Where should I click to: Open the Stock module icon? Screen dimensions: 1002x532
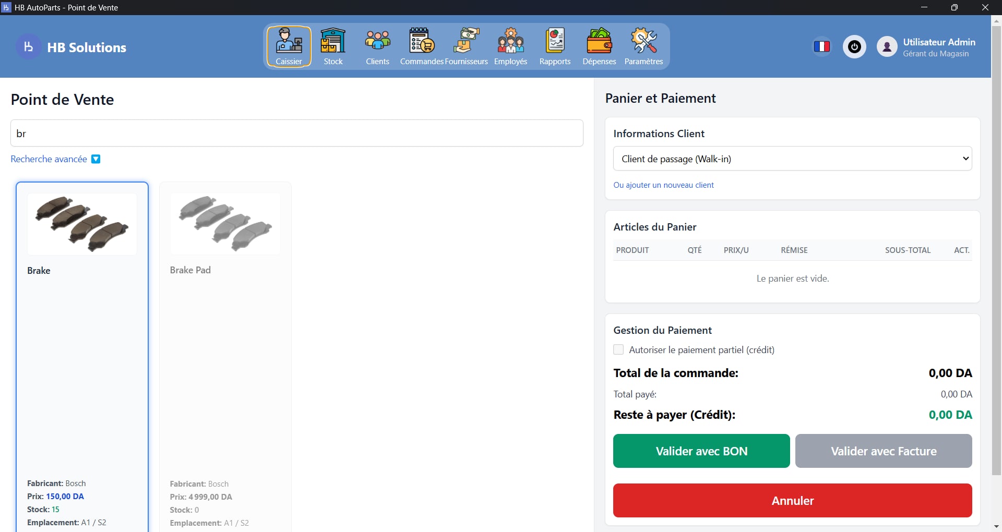pos(333,46)
